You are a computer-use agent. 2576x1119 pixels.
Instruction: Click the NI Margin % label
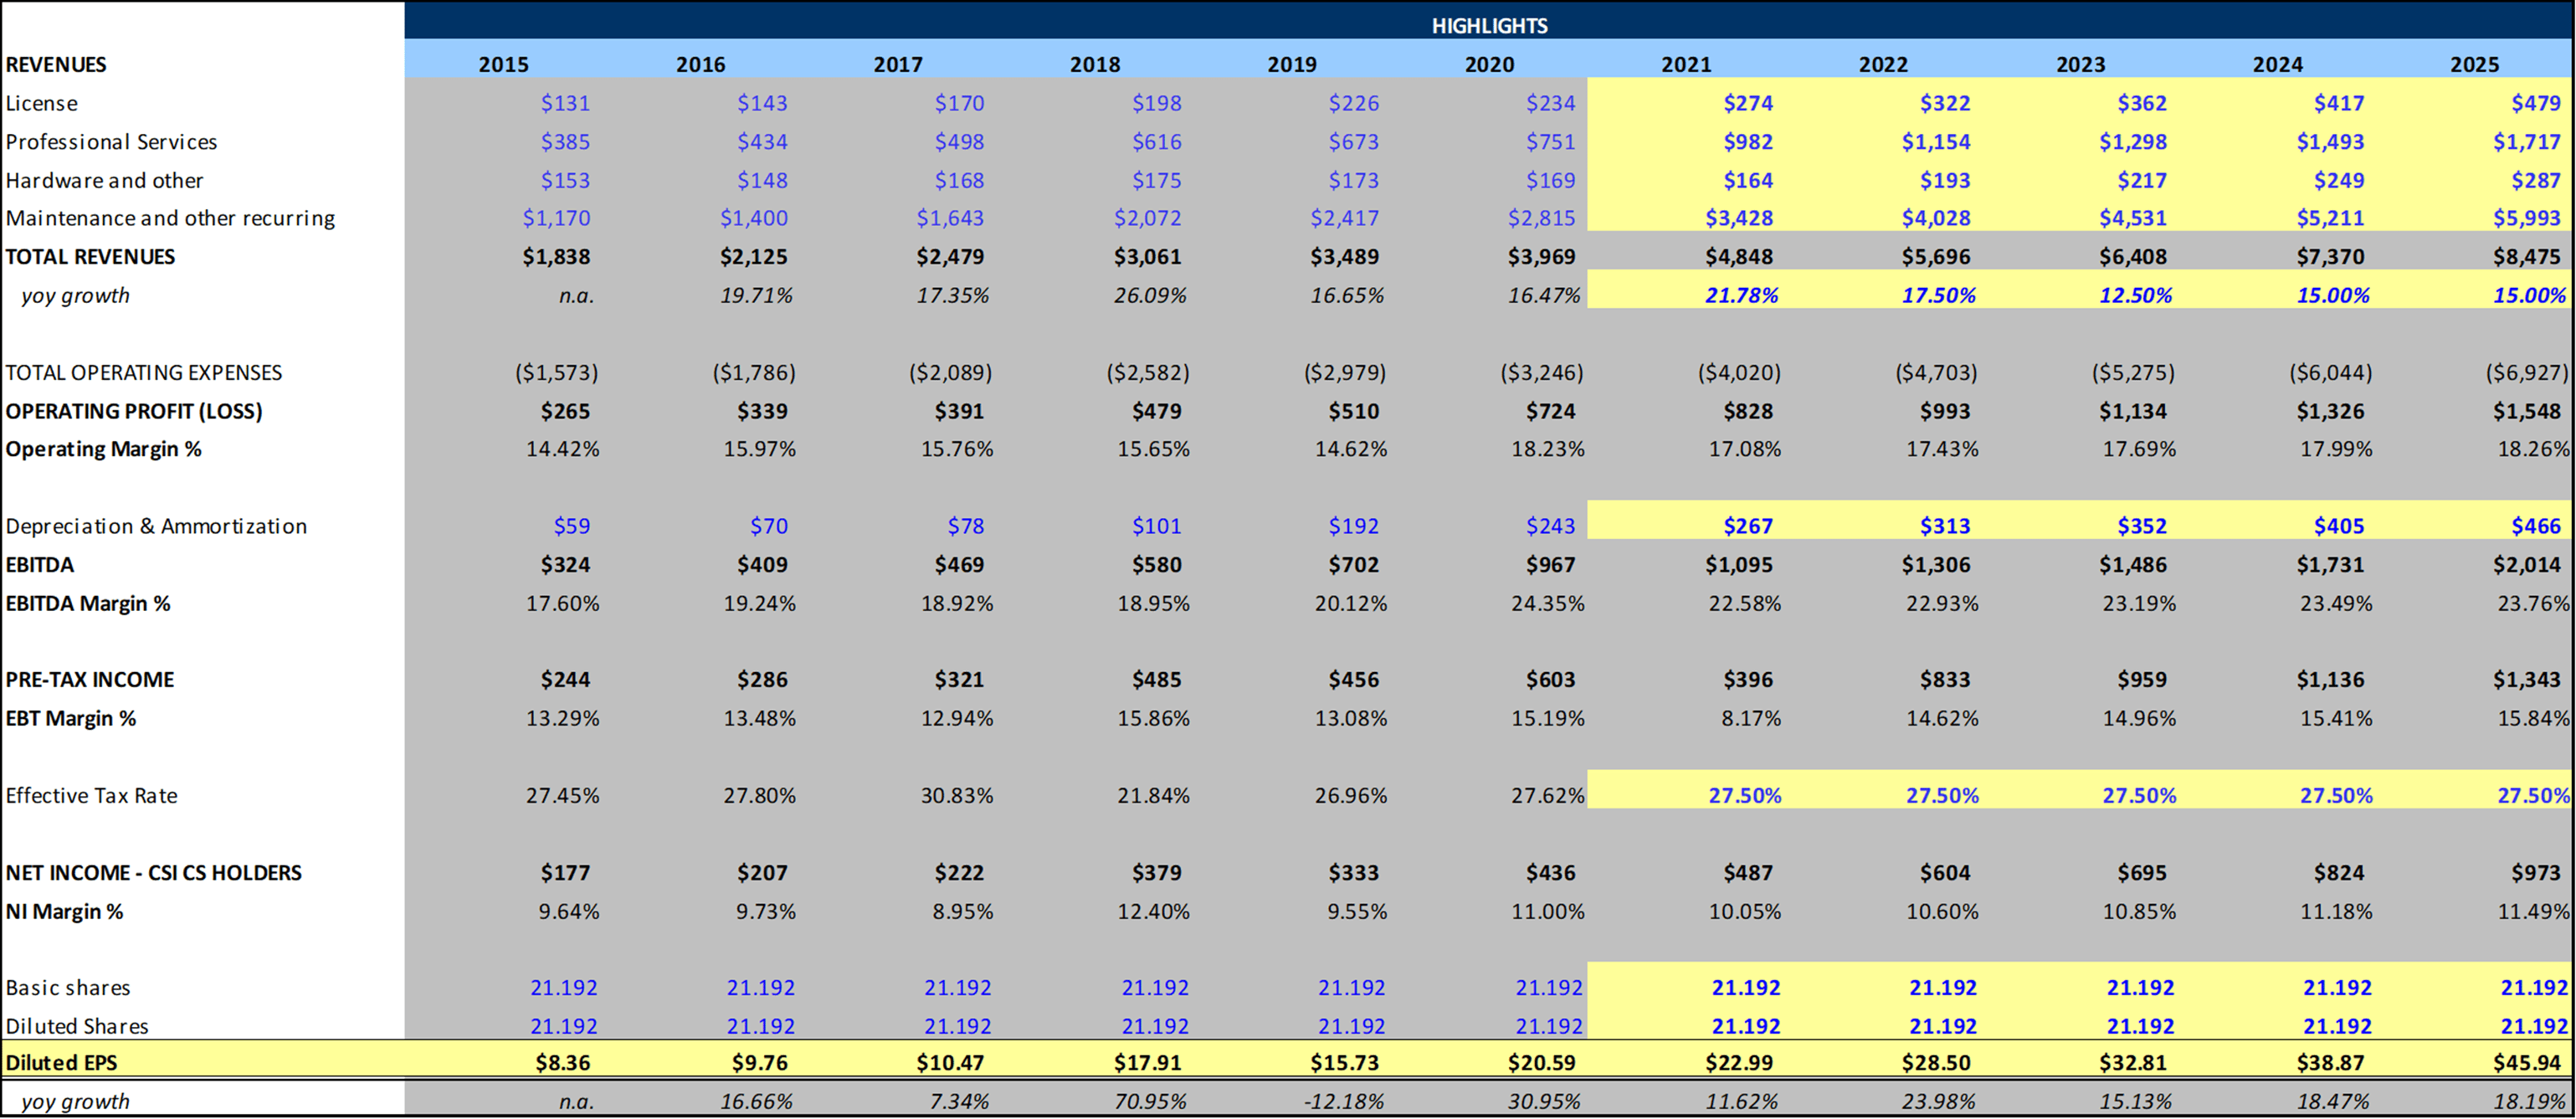pyautogui.click(x=65, y=912)
